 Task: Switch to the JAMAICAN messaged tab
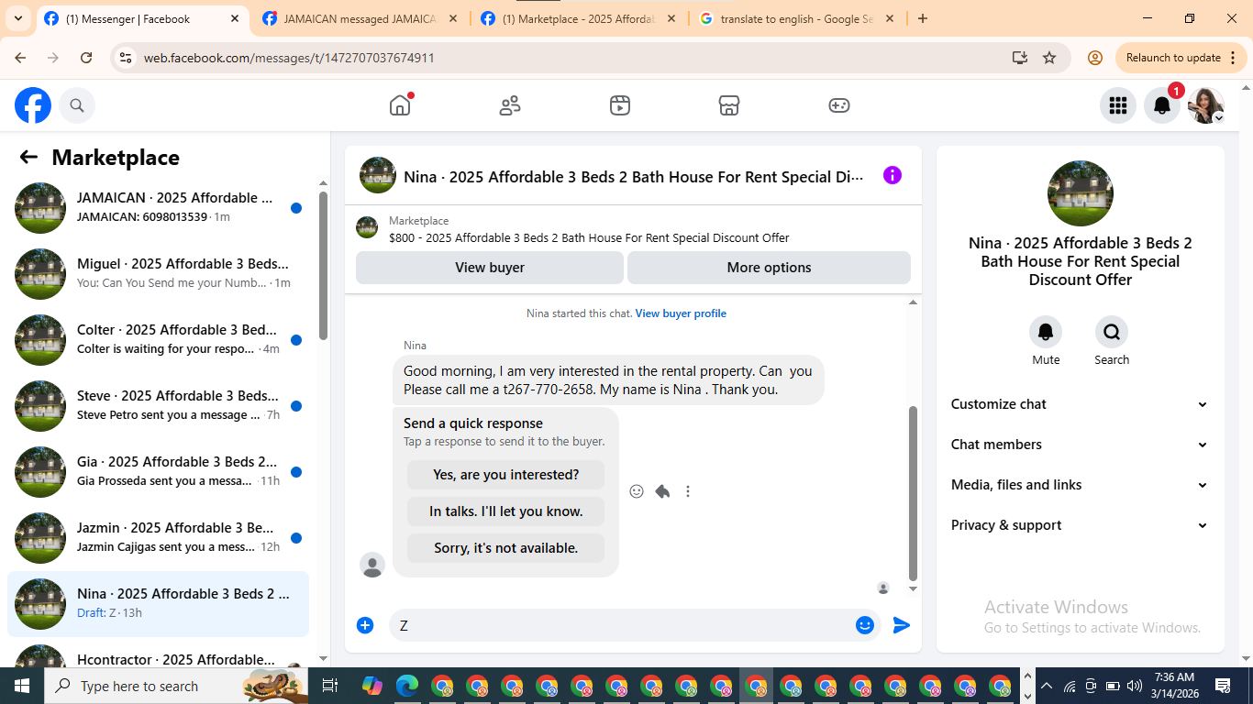coord(360,18)
